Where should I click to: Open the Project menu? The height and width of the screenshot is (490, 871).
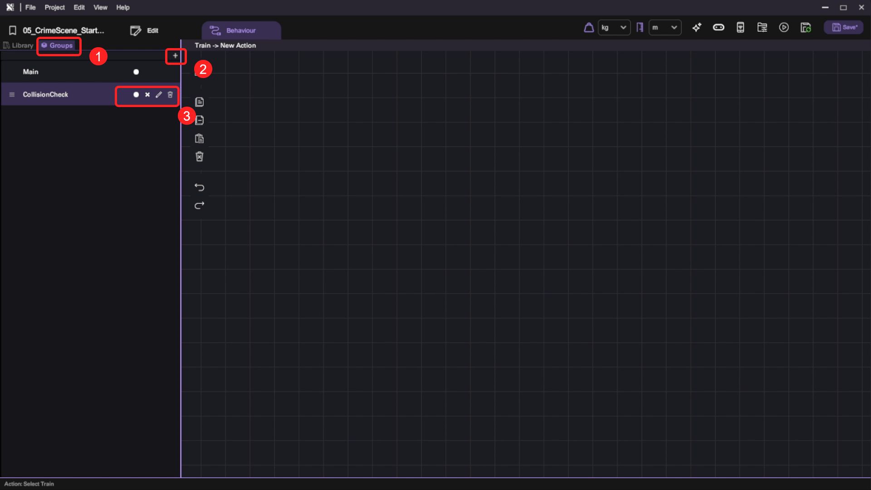pos(54,7)
